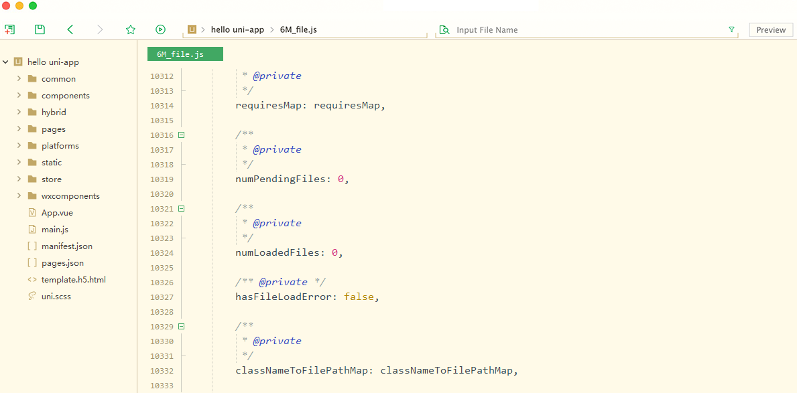Screen dimensions: 797x393
Task: Collapse the comment fold at line 10329
Action: click(182, 327)
